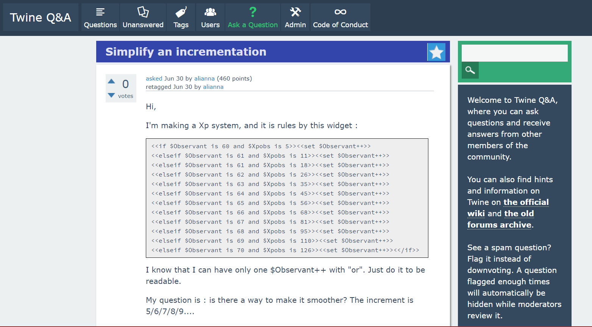This screenshot has width=592, height=327.
Task: Click the 'Simplify an incrementation' heading
Action: [186, 52]
